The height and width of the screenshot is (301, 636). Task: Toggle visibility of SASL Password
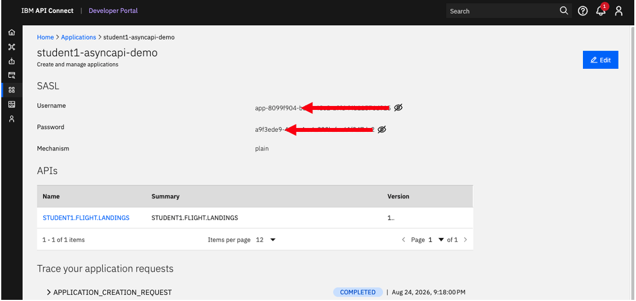(x=382, y=130)
